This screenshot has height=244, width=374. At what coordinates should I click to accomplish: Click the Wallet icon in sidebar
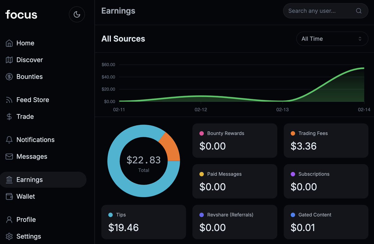point(9,196)
